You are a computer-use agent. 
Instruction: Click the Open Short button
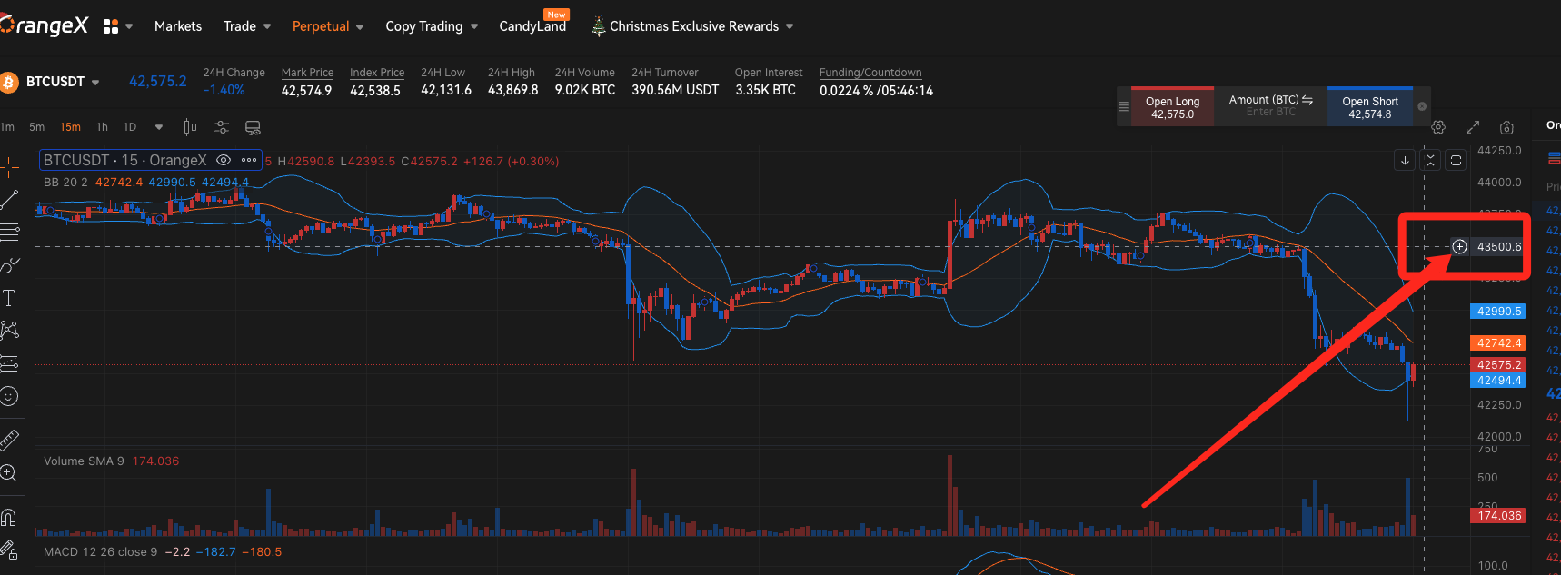pyautogui.click(x=1370, y=107)
